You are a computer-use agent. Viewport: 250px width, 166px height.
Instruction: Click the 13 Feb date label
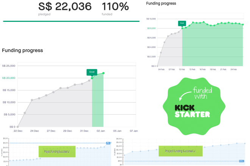pos(192,69)
